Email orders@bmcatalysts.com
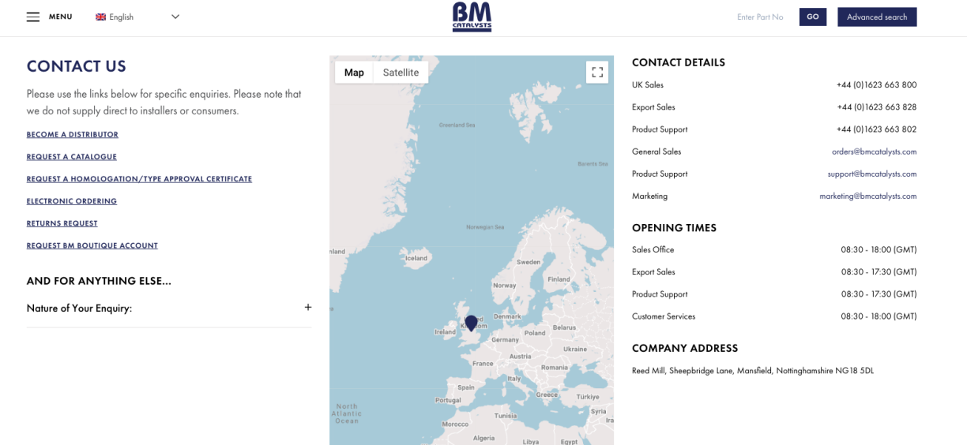Viewport: 967px width, 445px height. point(874,151)
